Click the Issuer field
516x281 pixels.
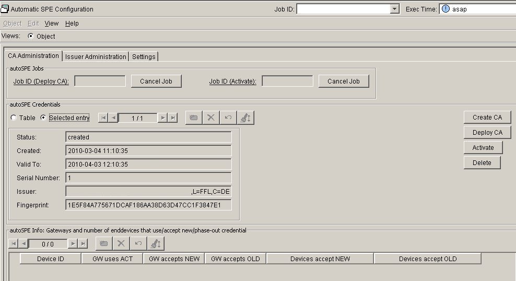[148, 192]
